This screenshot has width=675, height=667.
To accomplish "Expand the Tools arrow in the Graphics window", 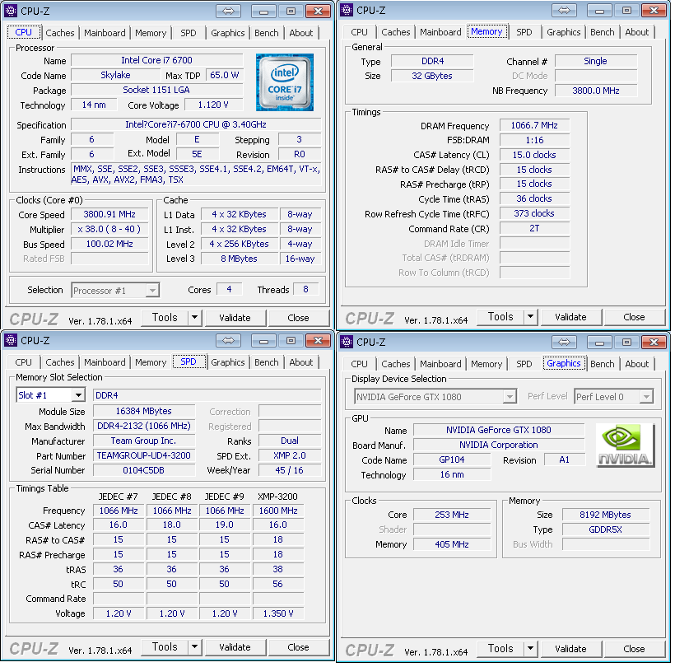I will (x=530, y=648).
